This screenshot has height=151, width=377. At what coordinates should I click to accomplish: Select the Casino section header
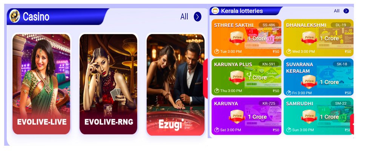pyautogui.click(x=58, y=17)
